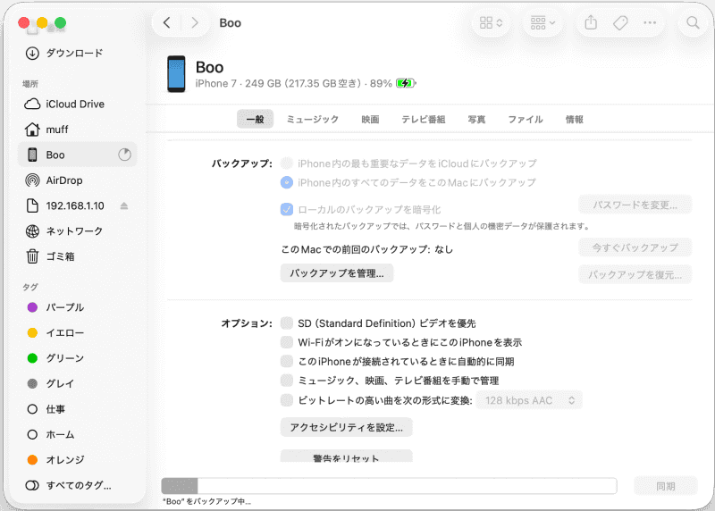The width and height of the screenshot is (715, 511).
Task: Enable show iPhone over Wi-Fi checkbox
Action: pyautogui.click(x=286, y=342)
